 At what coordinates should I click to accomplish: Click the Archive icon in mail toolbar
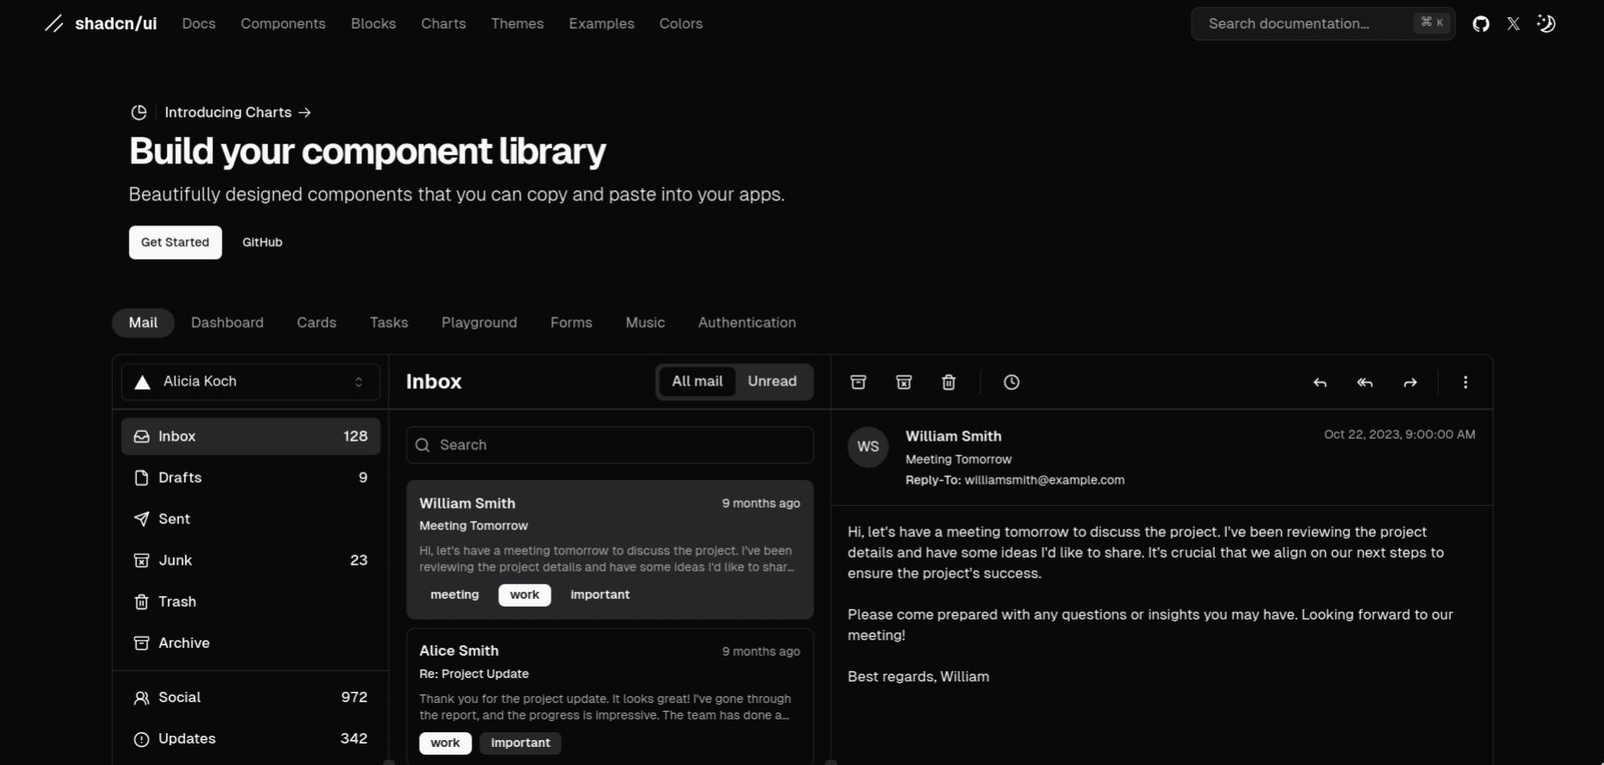click(x=858, y=382)
